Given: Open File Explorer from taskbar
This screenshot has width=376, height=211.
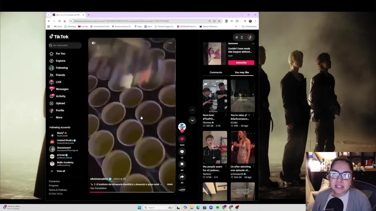Looking at the screenshot, I should [x=191, y=207].
